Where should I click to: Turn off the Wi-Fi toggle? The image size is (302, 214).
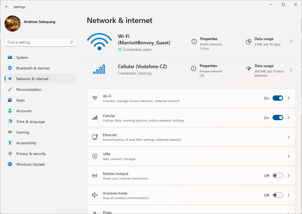[278, 98]
